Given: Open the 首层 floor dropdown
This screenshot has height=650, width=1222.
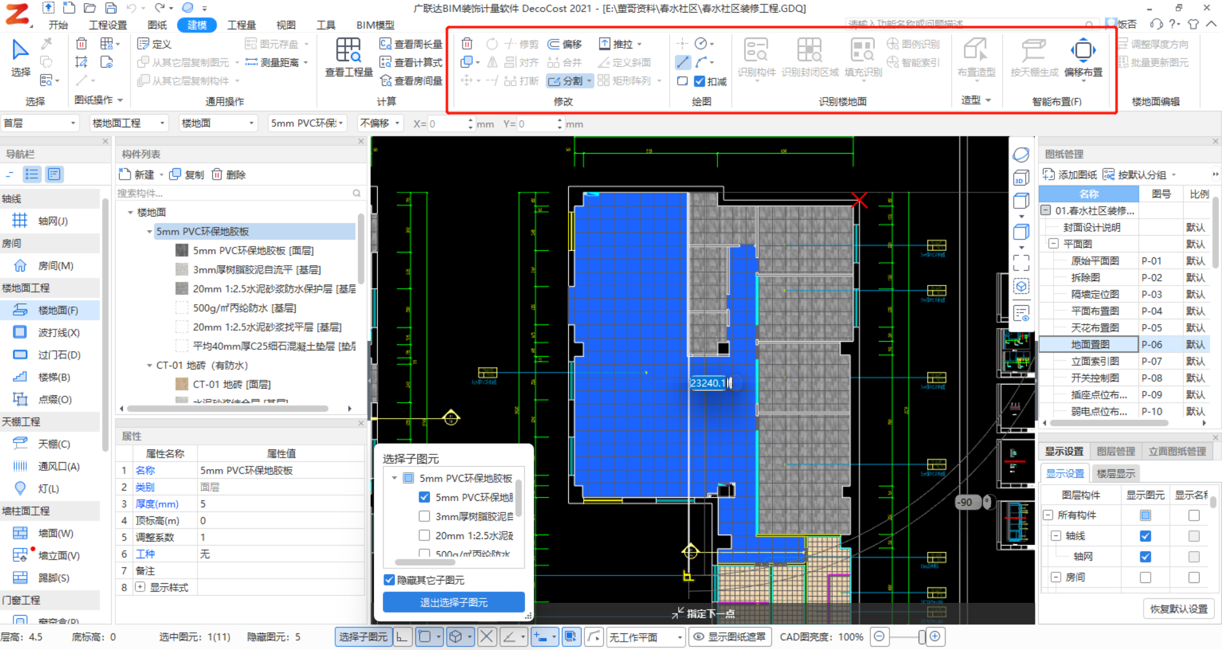Looking at the screenshot, I should tap(40, 123).
